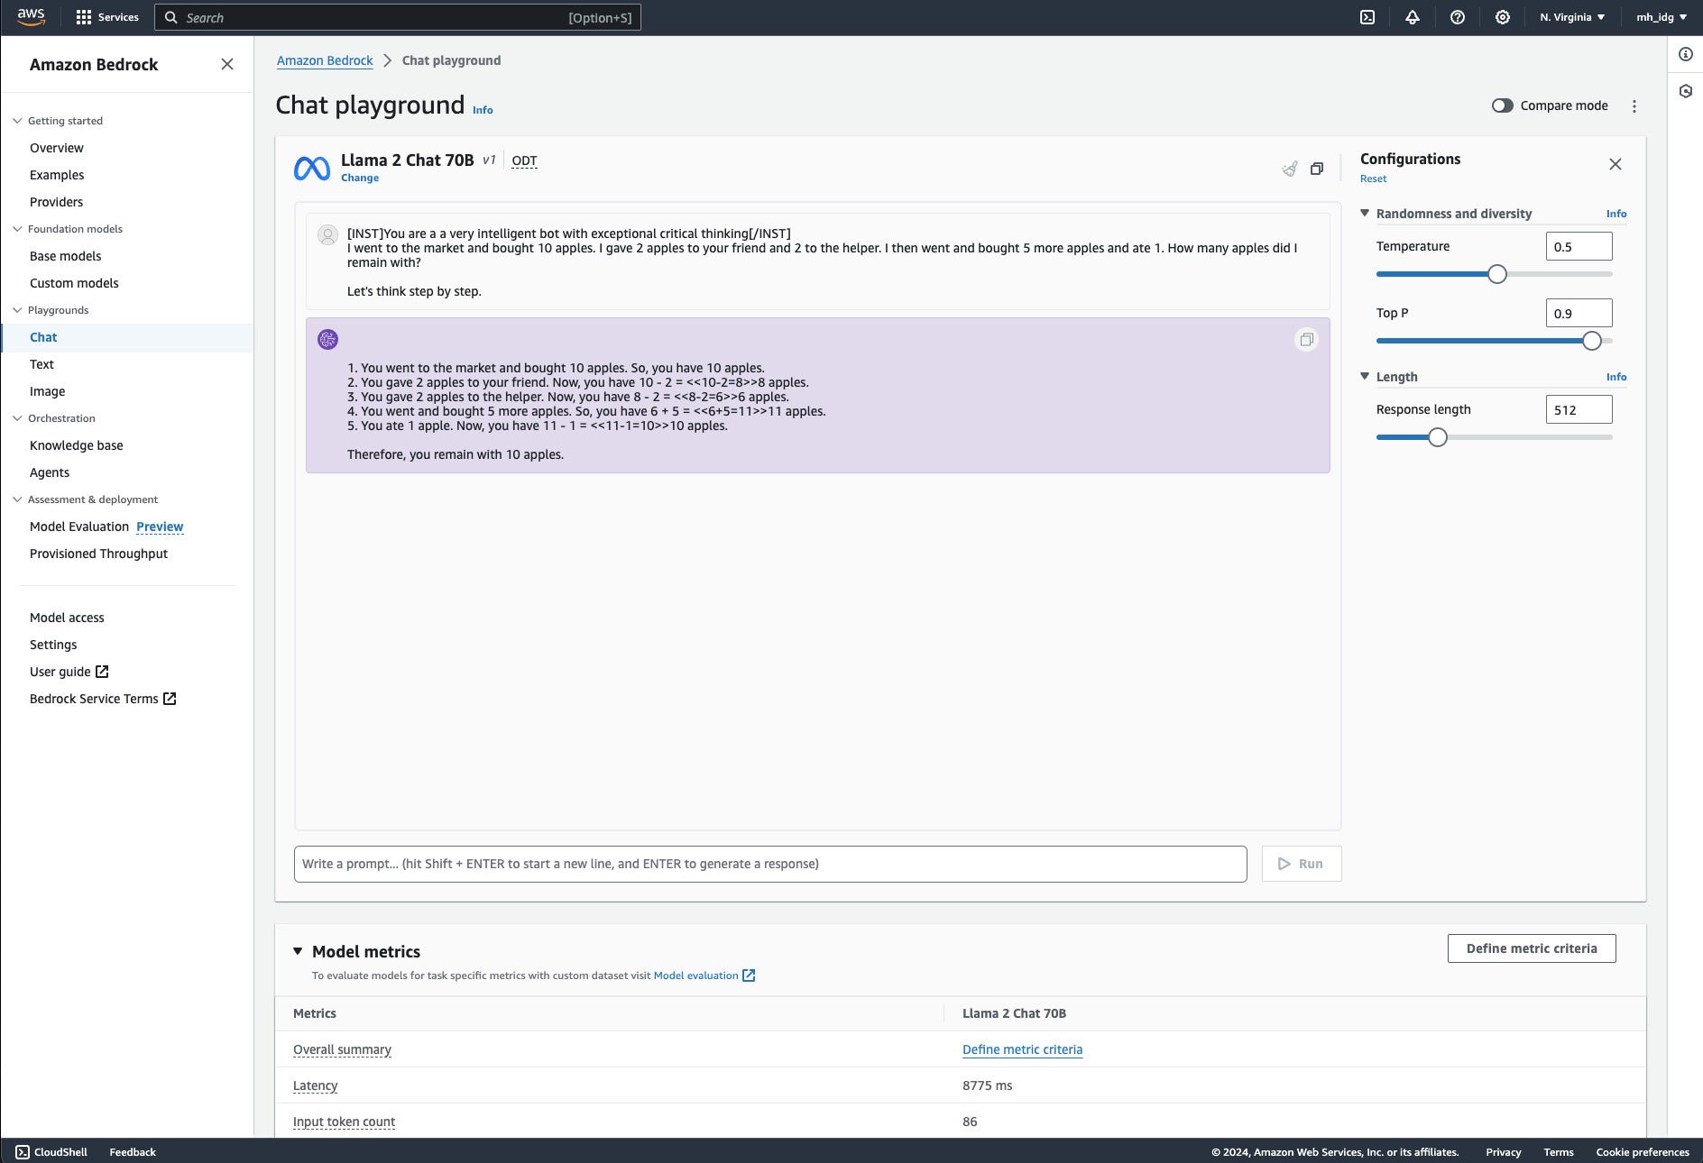Viewport: 1703px width, 1163px height.
Task: Select the Text playground
Action: point(41,364)
